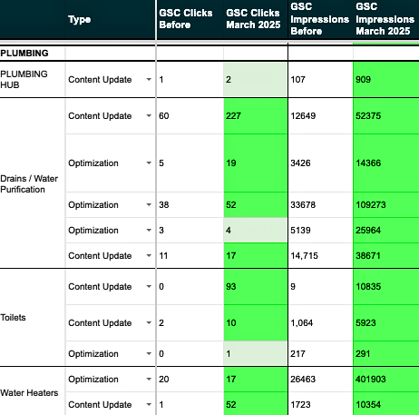Image resolution: width=419 pixels, height=415 pixels.
Task: Select the cell showing 20 clicks before
Action: tap(190, 380)
